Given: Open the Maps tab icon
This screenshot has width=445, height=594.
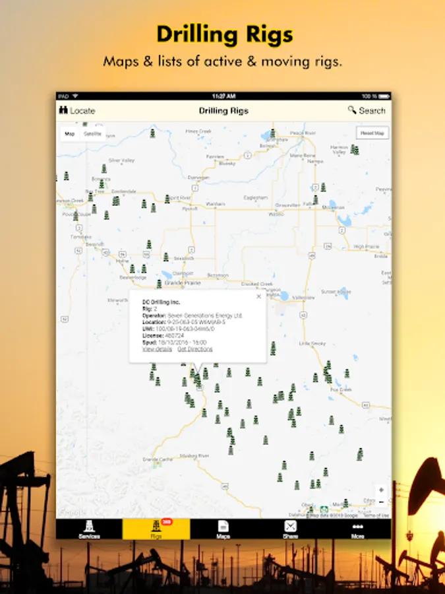Looking at the screenshot, I should (x=223, y=527).
